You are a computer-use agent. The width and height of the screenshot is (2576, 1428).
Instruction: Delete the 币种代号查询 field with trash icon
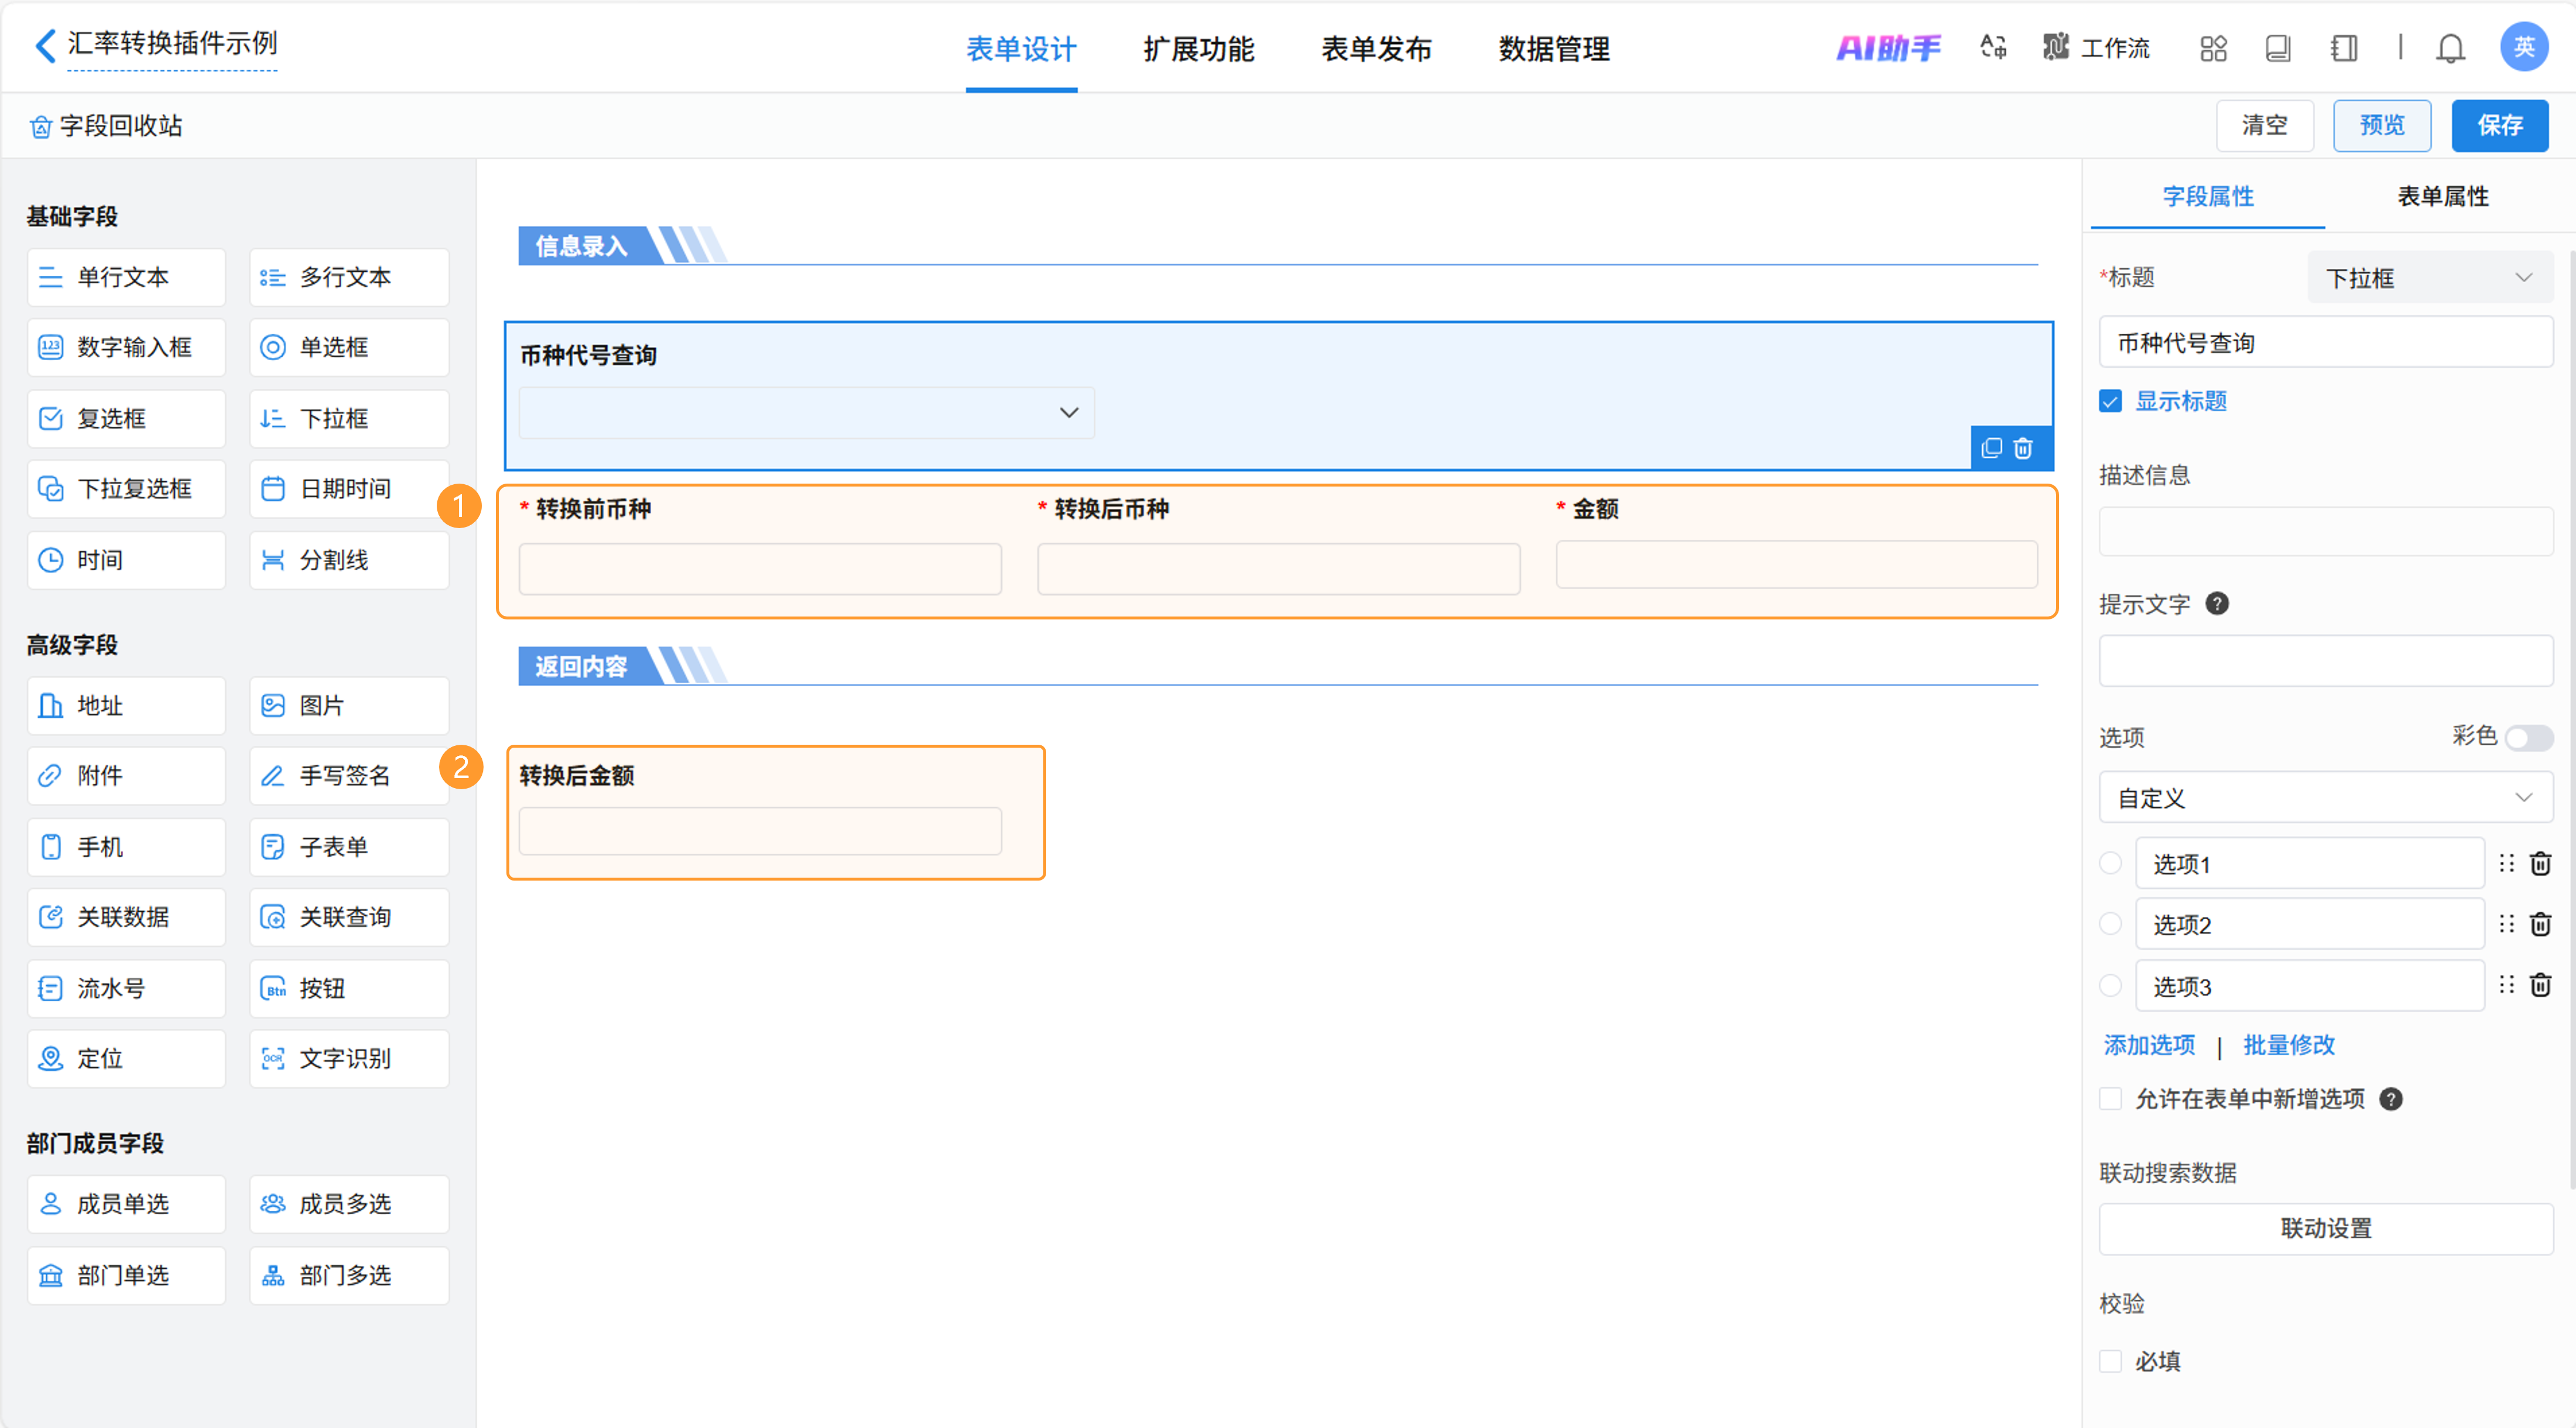point(2023,448)
